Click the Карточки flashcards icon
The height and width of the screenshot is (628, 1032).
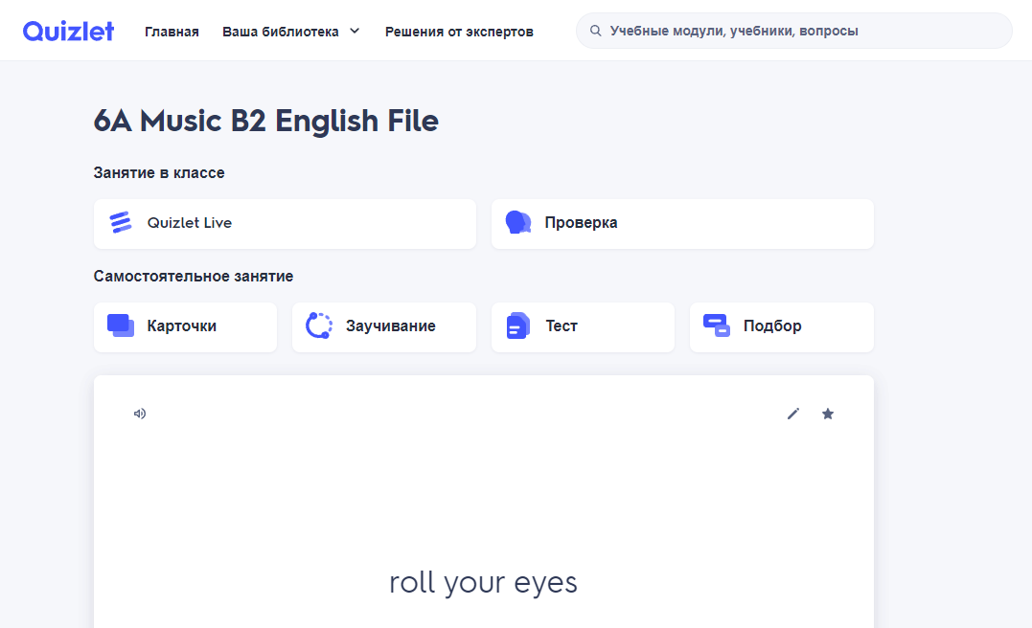(121, 325)
